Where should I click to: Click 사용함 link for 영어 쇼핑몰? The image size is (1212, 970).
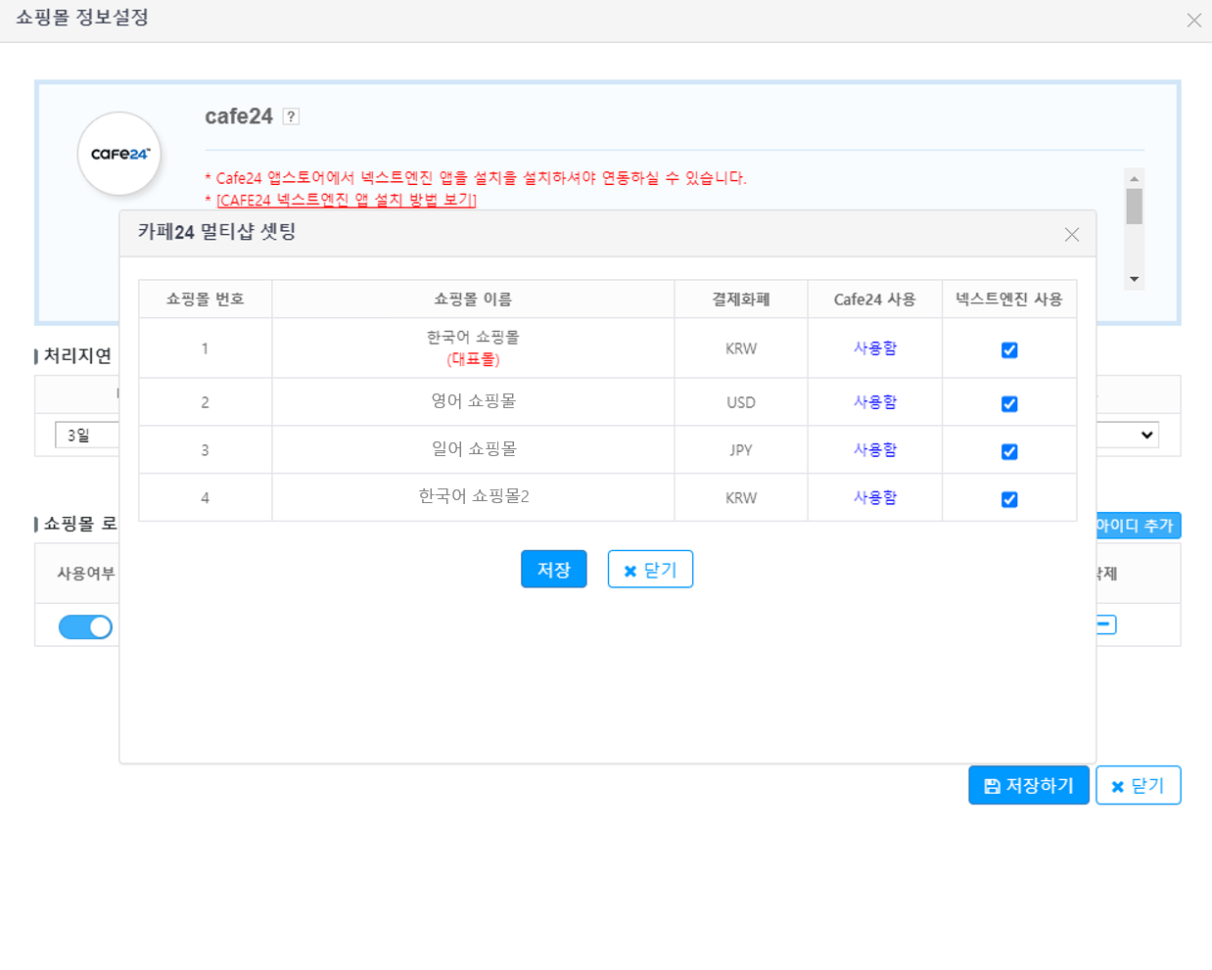click(x=875, y=402)
